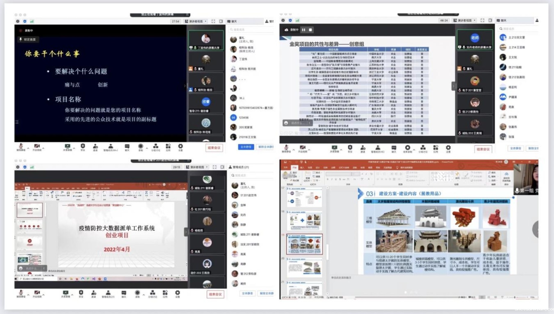
Task: Open invite icon in top-right meeting toolbar
Action: (x=363, y=148)
